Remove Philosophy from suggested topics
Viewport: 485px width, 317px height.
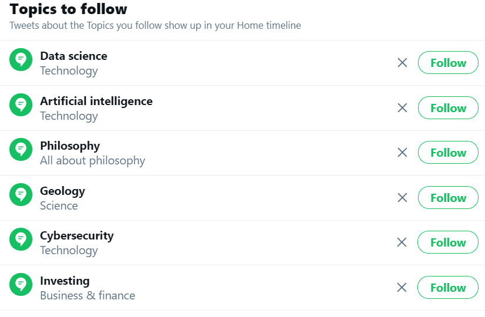click(x=402, y=153)
